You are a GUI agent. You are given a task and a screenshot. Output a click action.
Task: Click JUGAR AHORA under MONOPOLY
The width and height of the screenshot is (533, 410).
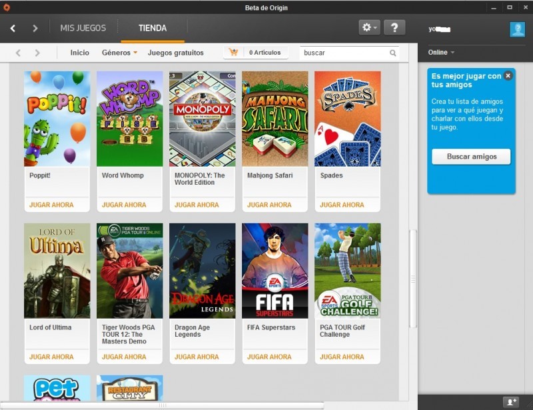[x=197, y=205]
